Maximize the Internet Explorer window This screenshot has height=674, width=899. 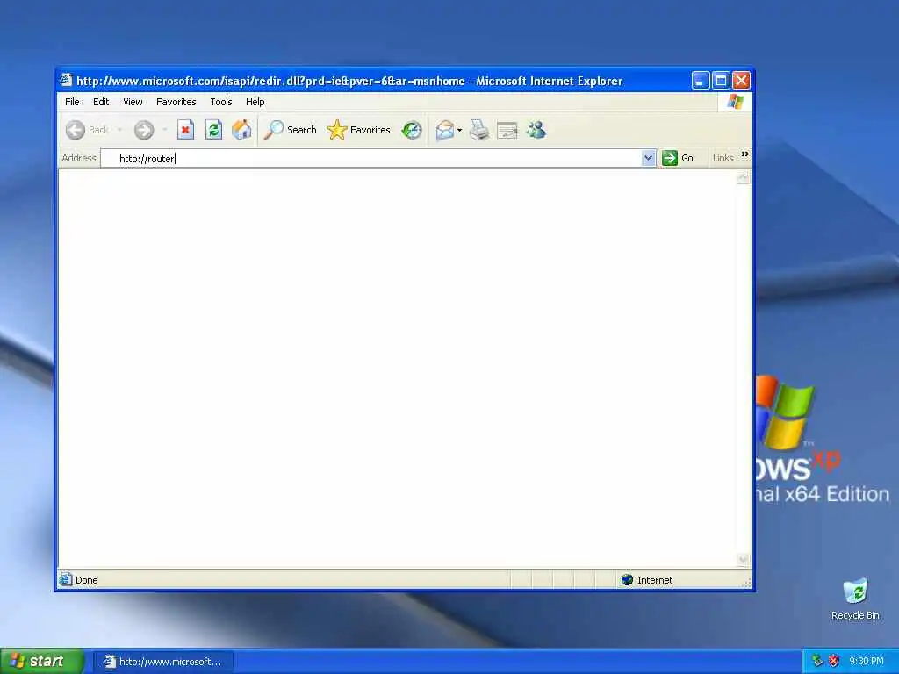721,81
